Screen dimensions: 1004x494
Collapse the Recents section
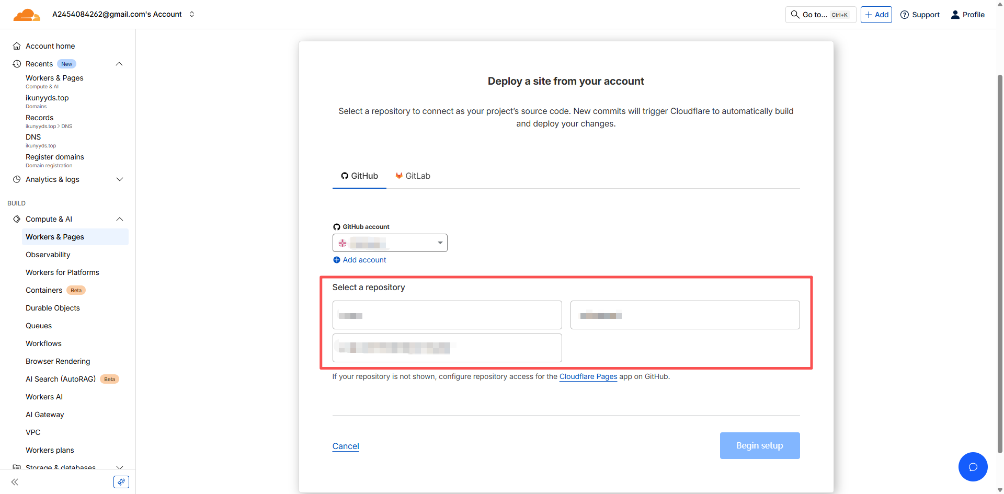coord(119,64)
